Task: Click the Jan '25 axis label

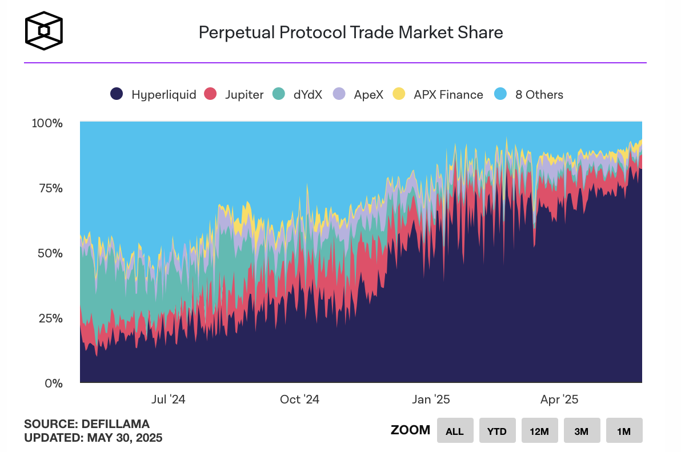Action: (x=432, y=399)
